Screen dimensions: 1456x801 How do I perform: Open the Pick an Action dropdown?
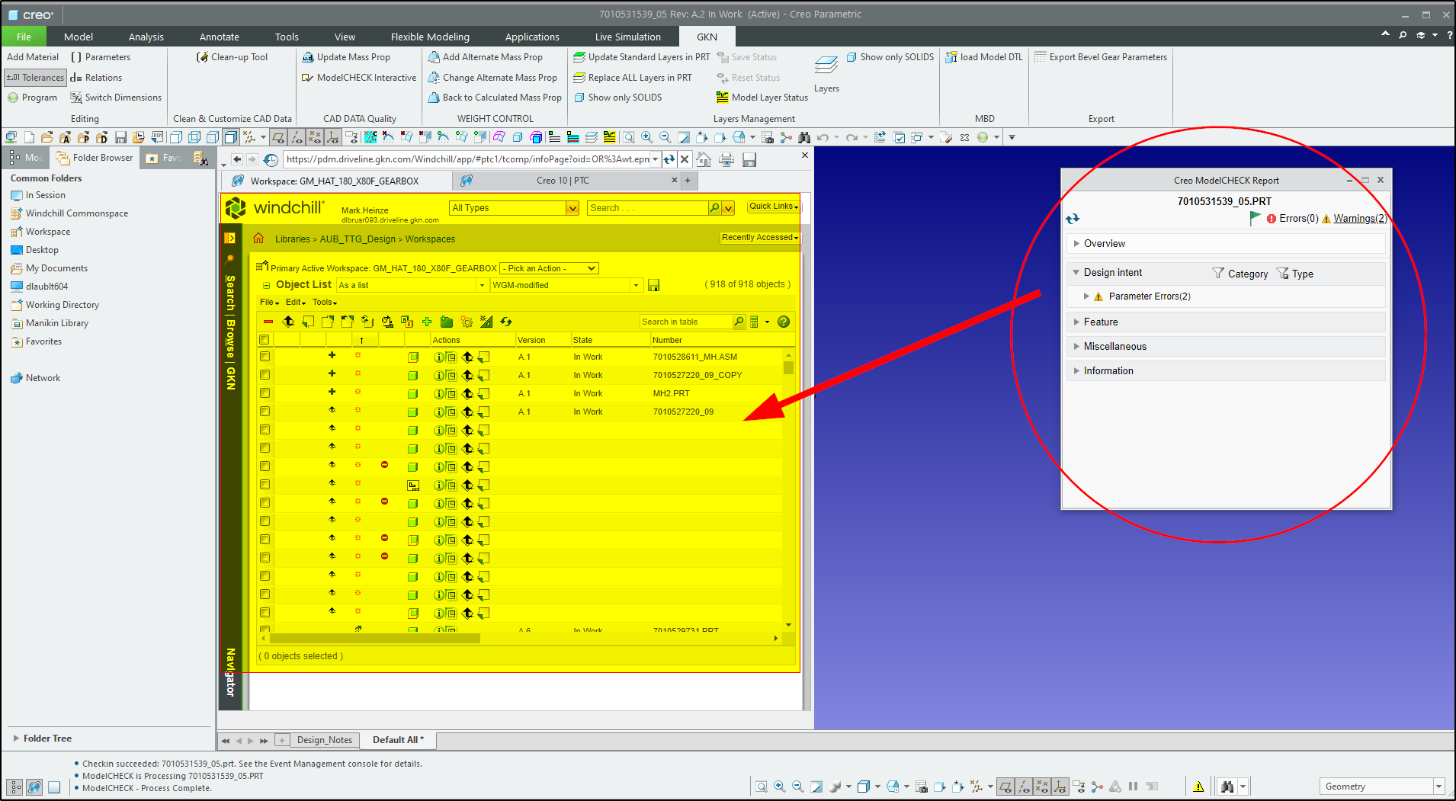(x=547, y=268)
